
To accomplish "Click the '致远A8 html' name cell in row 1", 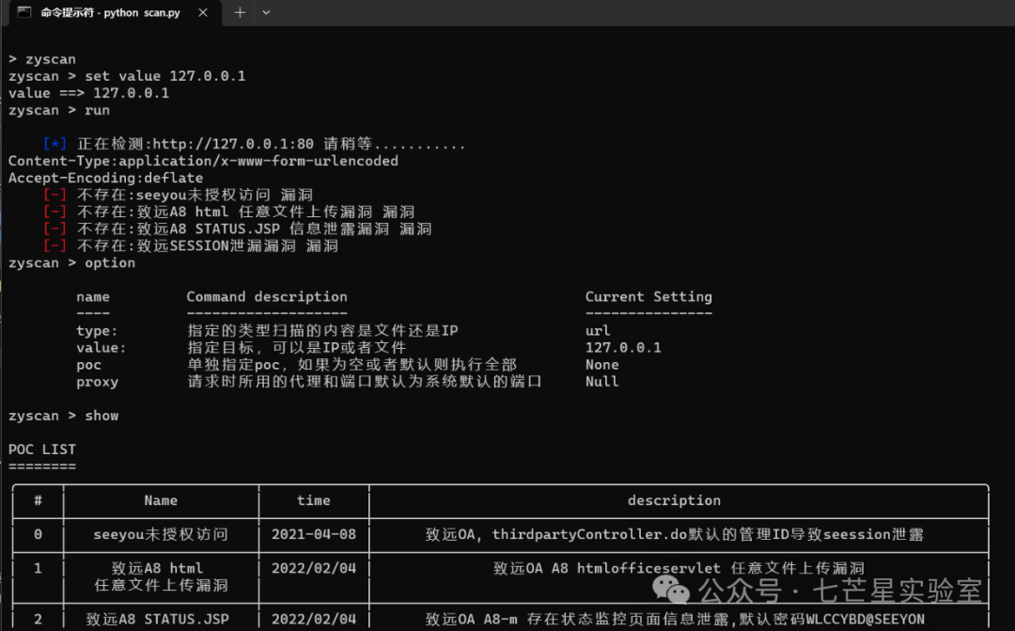I will [x=161, y=576].
